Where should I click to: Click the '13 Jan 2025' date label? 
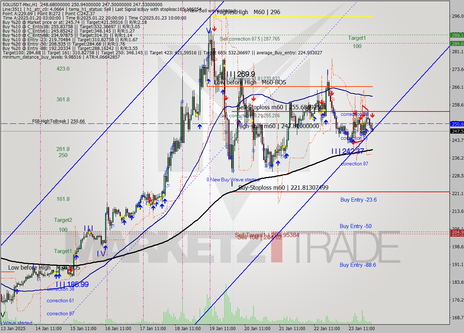(x=12, y=329)
